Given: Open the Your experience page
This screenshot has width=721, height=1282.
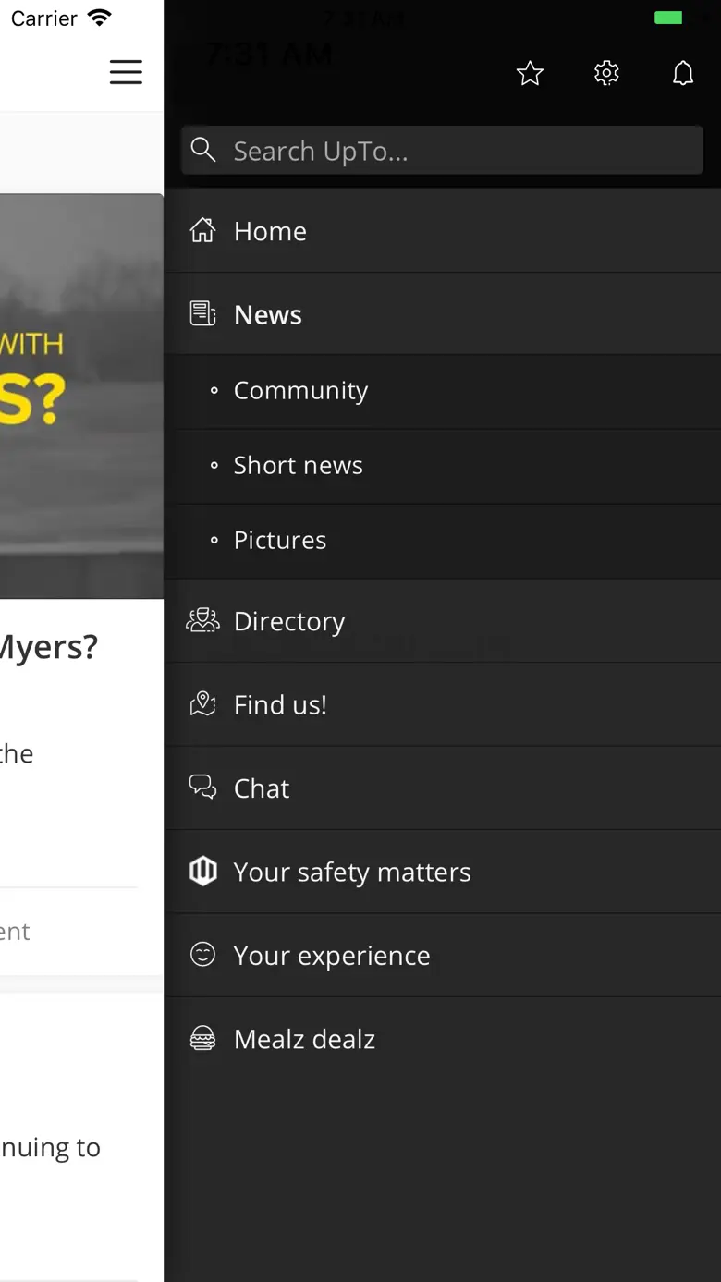Looking at the screenshot, I should pyautogui.click(x=332, y=955).
